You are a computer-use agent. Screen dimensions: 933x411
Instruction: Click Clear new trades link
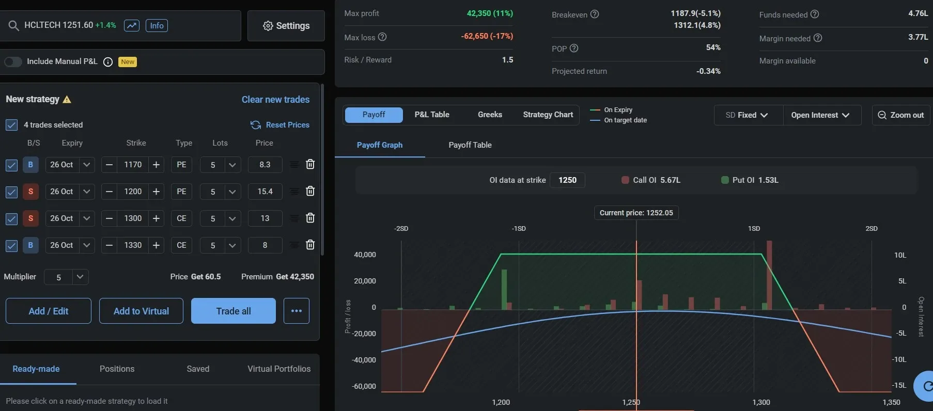point(275,100)
